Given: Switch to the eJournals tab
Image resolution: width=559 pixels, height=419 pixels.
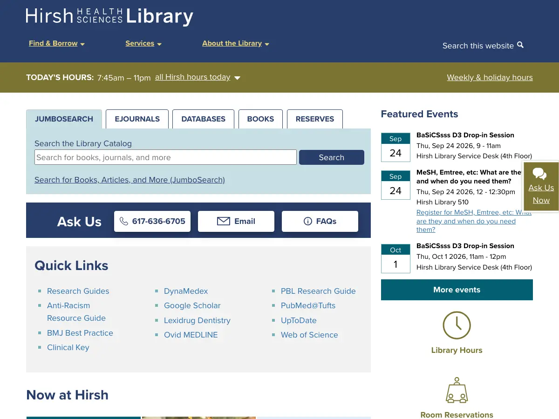Looking at the screenshot, I should coord(137,119).
